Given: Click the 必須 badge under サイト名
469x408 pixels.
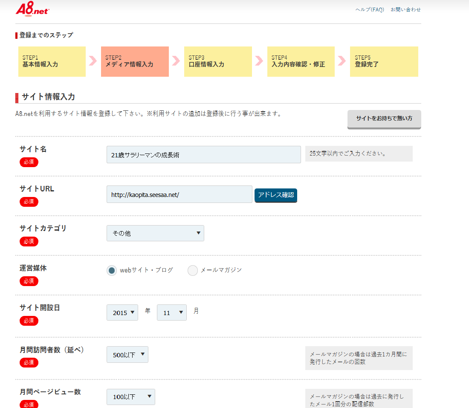Looking at the screenshot, I should pos(29,162).
